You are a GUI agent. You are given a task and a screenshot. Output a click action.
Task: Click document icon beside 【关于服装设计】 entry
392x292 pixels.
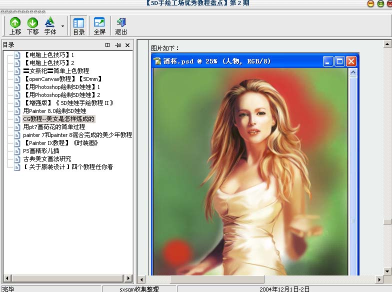(x=17, y=167)
